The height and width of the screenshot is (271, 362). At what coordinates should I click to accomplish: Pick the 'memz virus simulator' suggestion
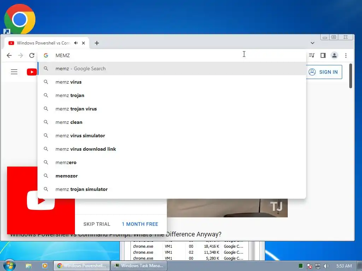coord(172,135)
